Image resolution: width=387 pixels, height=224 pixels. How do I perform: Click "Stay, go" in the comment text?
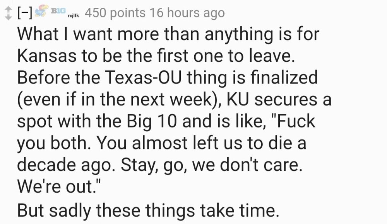[x=152, y=165]
